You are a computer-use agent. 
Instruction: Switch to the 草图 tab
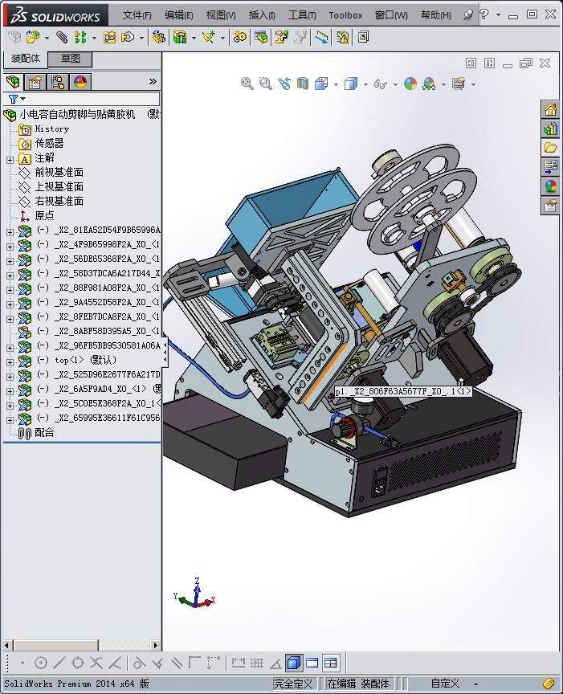click(70, 59)
